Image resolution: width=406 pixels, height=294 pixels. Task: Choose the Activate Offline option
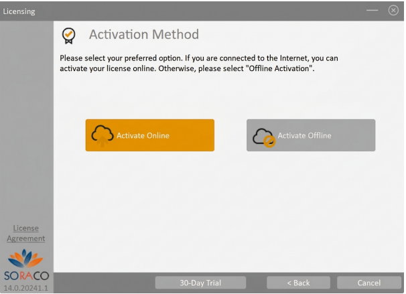(x=310, y=135)
